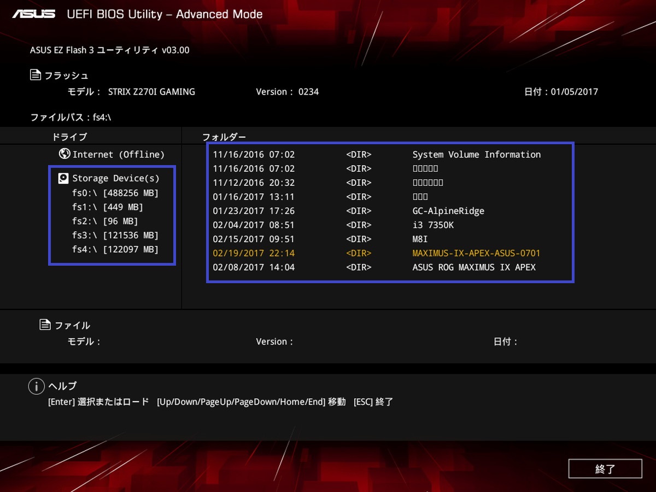Open ASUS ROG MAXIMUS IX APEX folder

click(x=474, y=268)
